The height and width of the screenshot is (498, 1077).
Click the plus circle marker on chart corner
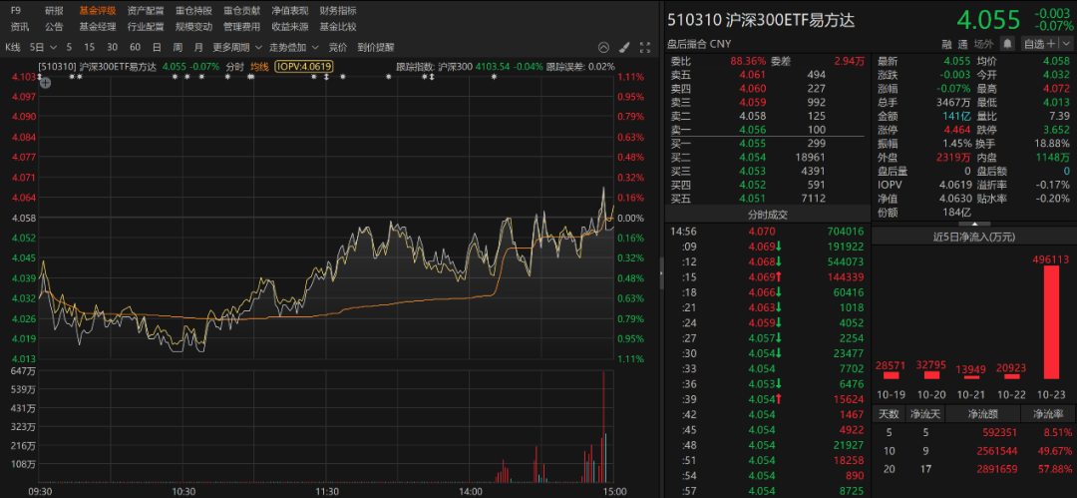point(45,83)
